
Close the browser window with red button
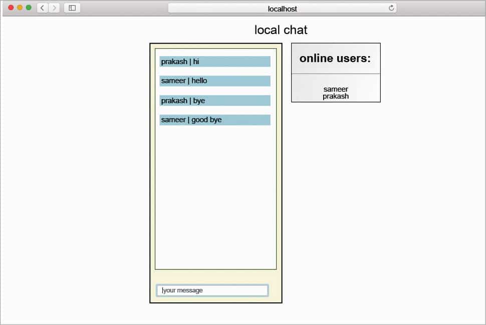click(11, 8)
